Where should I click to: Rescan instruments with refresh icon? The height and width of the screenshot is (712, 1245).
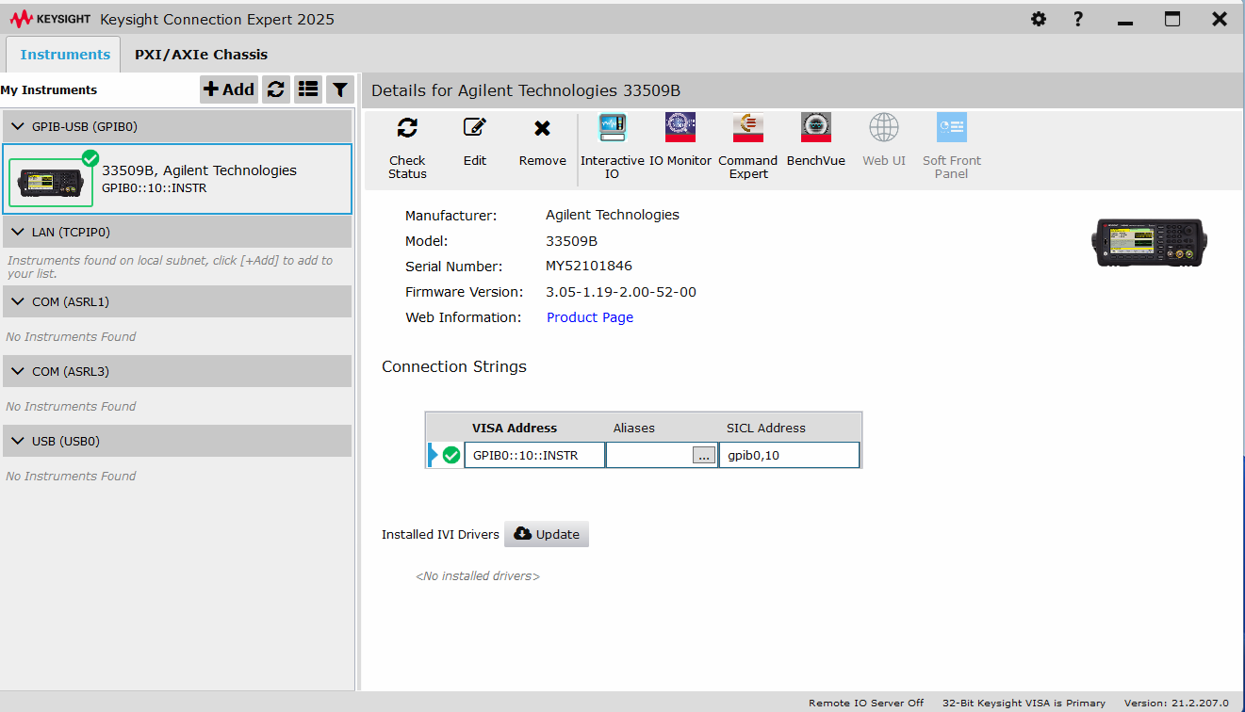coord(275,89)
